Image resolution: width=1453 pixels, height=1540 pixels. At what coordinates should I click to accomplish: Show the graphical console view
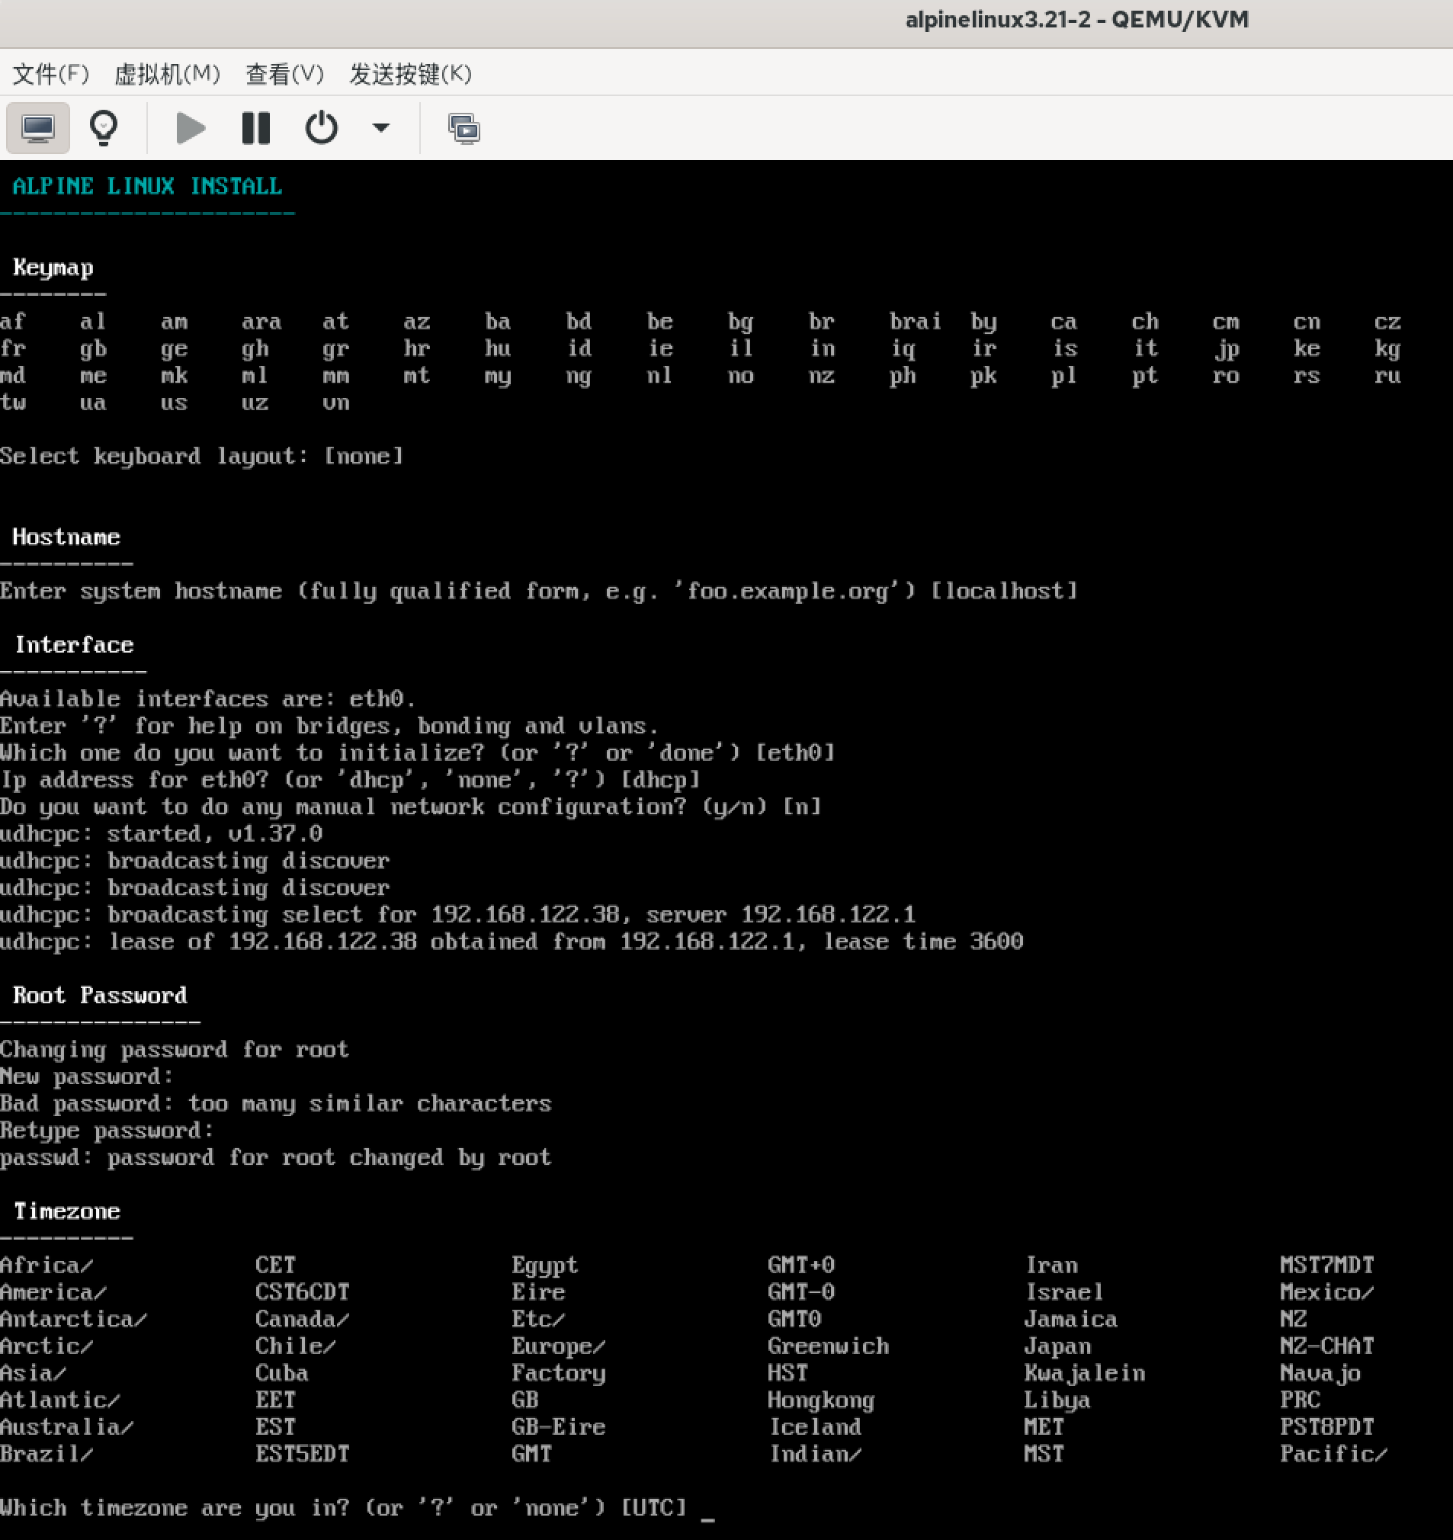pos(37,128)
